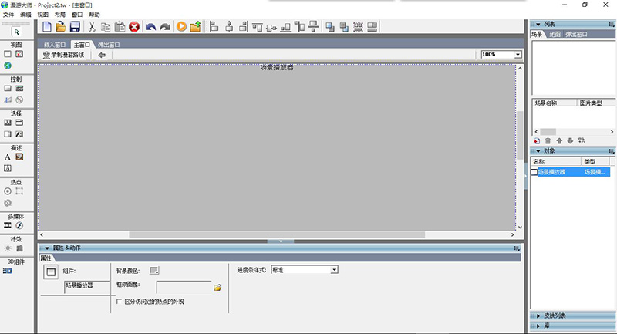Screen dimensions: 617x334
Task: Move scene down in list
Action: [x=570, y=141]
